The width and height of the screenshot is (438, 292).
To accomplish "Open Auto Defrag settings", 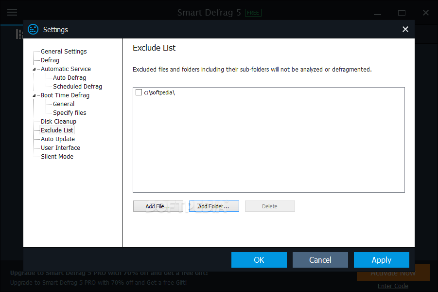I will point(70,78).
